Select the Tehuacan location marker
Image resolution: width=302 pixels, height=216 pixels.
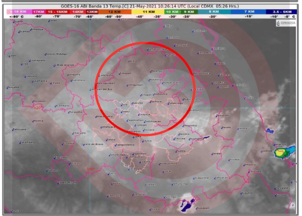pyautogui.click(x=216, y=177)
